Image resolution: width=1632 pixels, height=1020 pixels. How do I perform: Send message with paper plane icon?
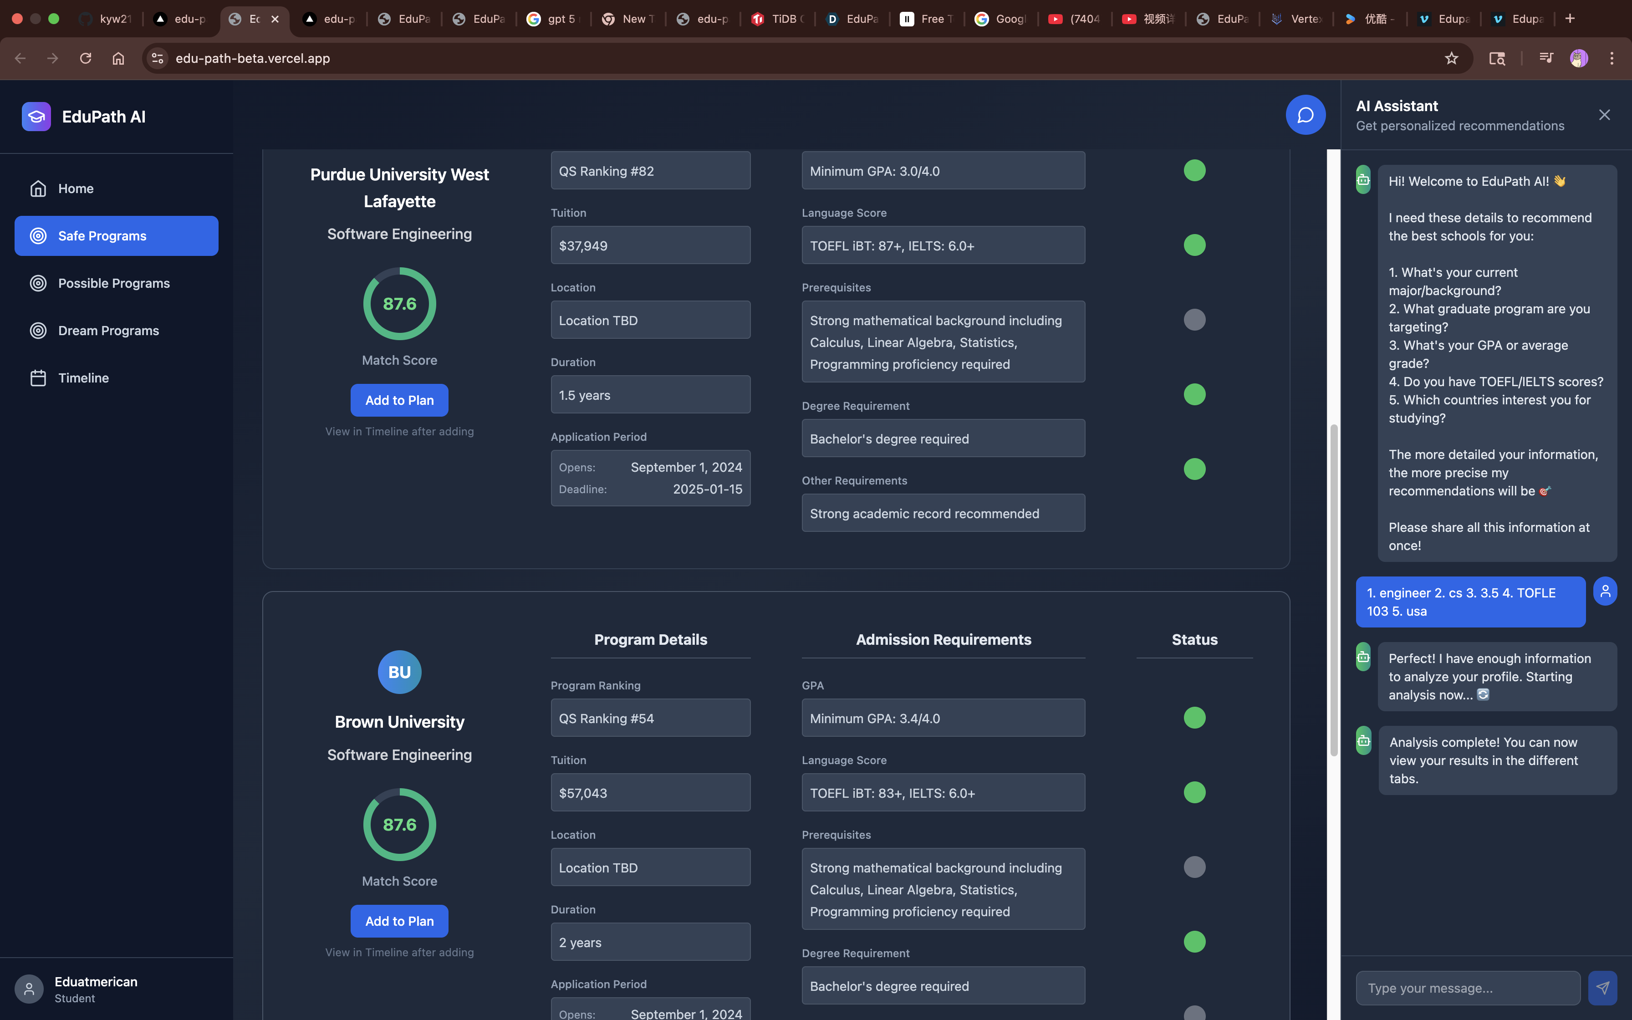coord(1602,988)
